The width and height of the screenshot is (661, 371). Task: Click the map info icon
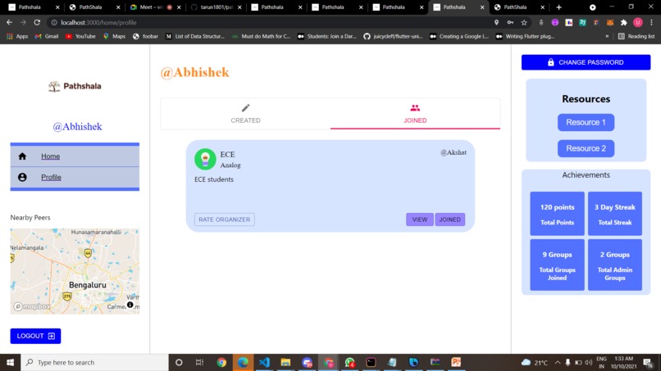point(130,305)
